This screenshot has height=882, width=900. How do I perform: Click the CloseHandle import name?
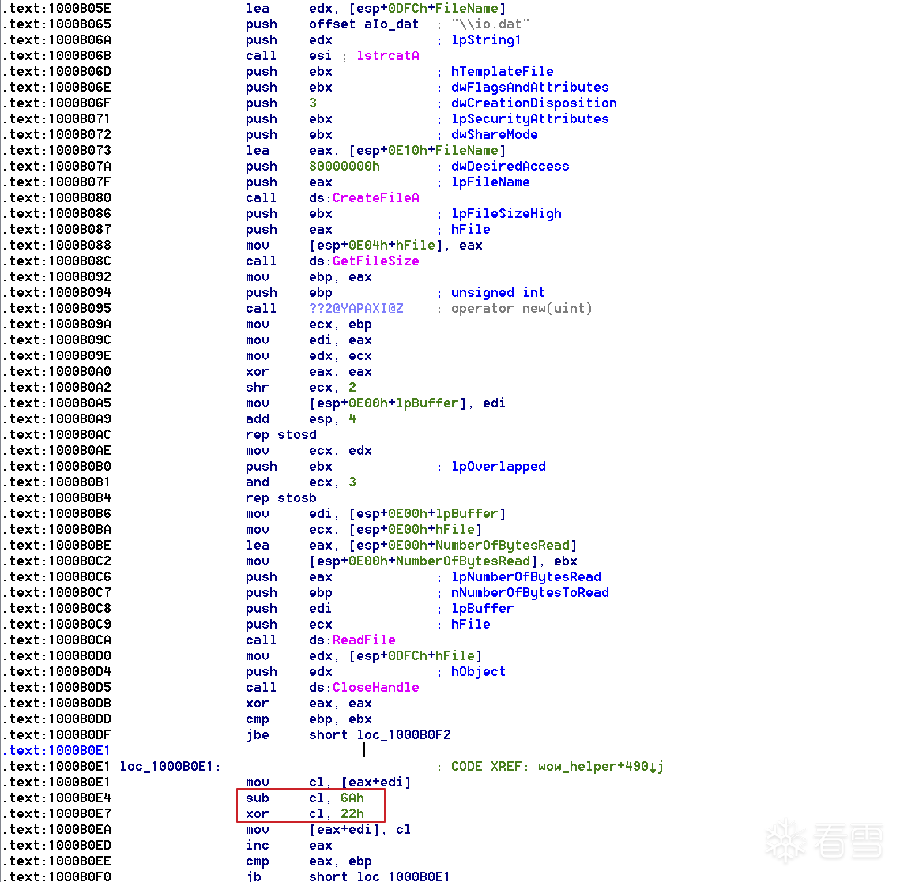click(x=375, y=688)
